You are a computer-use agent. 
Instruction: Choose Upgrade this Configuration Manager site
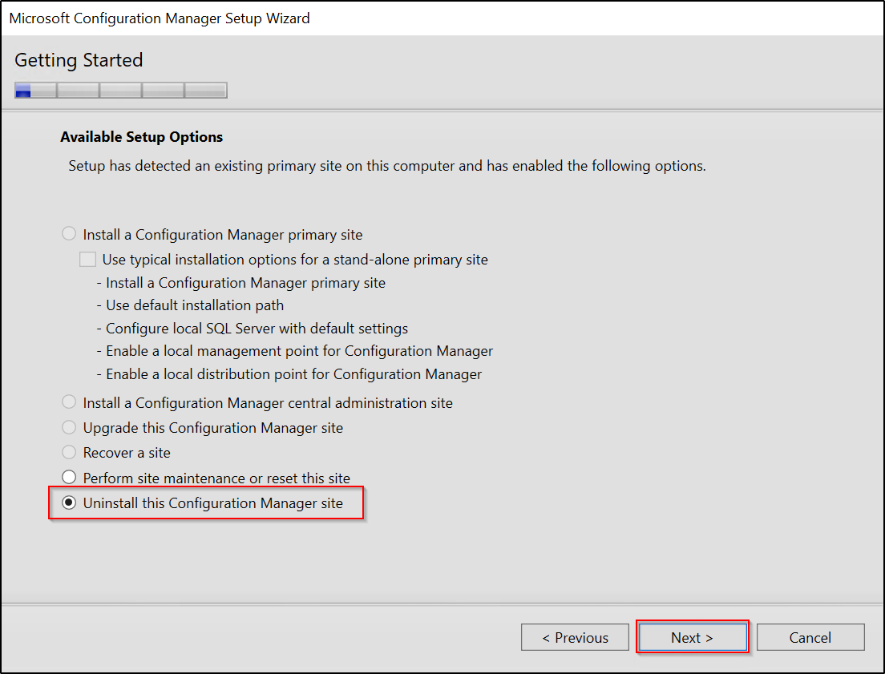point(69,427)
